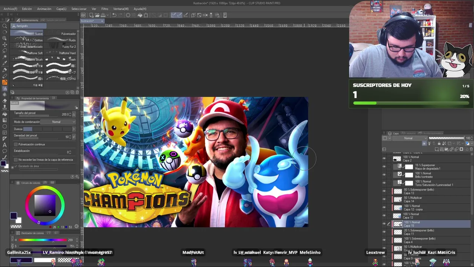Adjust the layer opacity slider
The height and width of the screenshot is (267, 474).
coord(446,138)
